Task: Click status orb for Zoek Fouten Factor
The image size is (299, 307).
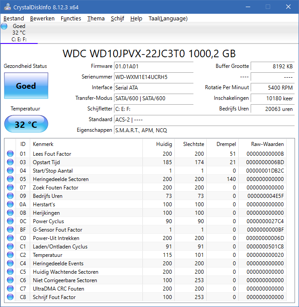Action: tap(10, 187)
